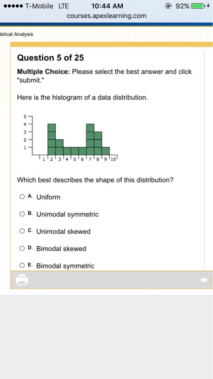Tap the charging bolt icon
The width and height of the screenshot is (213, 379).
(x=209, y=6)
